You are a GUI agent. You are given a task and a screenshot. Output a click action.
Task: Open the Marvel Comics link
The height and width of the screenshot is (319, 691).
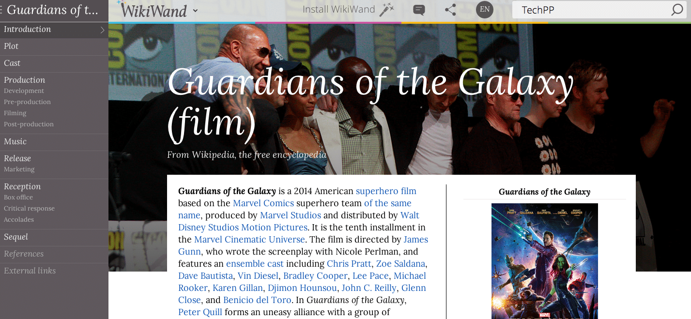263,203
